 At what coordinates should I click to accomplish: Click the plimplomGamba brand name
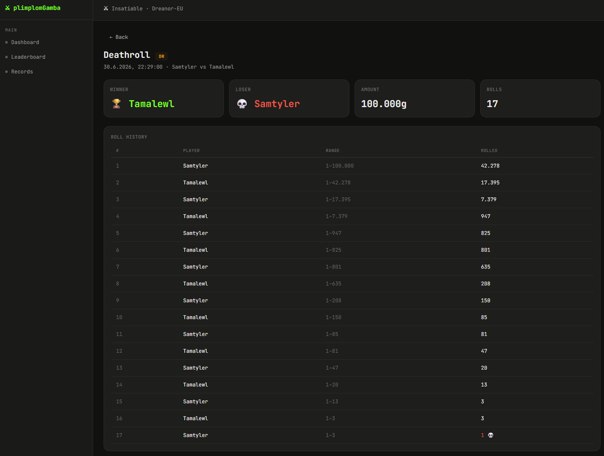click(37, 8)
